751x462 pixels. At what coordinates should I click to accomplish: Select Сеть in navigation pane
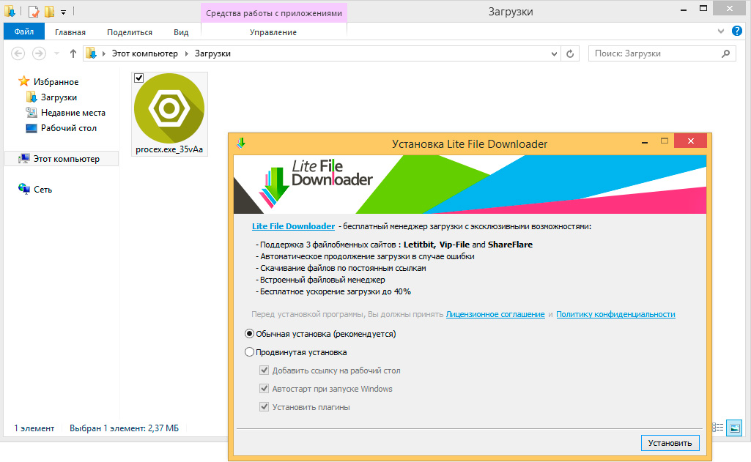(x=42, y=190)
